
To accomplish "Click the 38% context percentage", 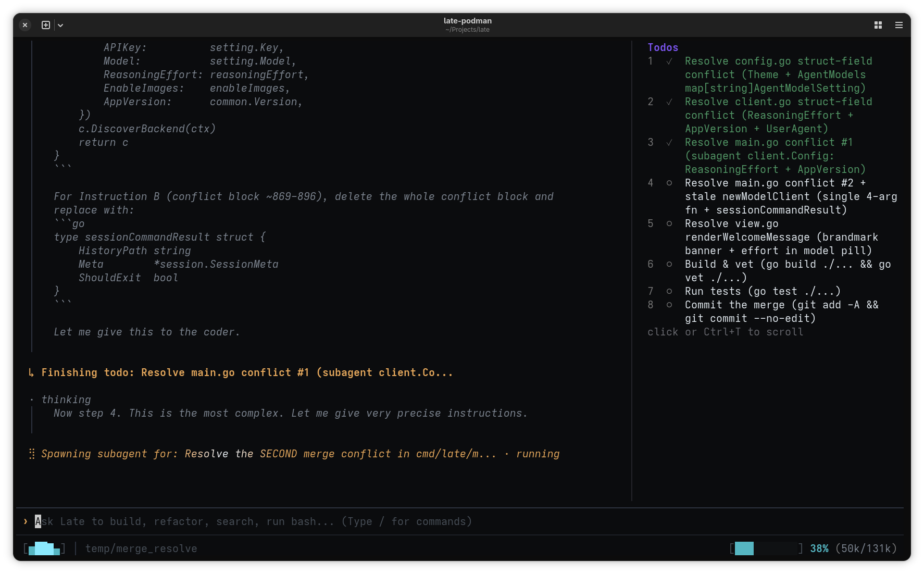I will coord(819,548).
